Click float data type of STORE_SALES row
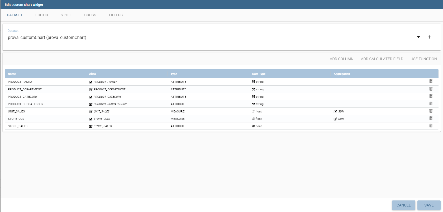Viewport: 443px width, 212px height. click(x=257, y=126)
